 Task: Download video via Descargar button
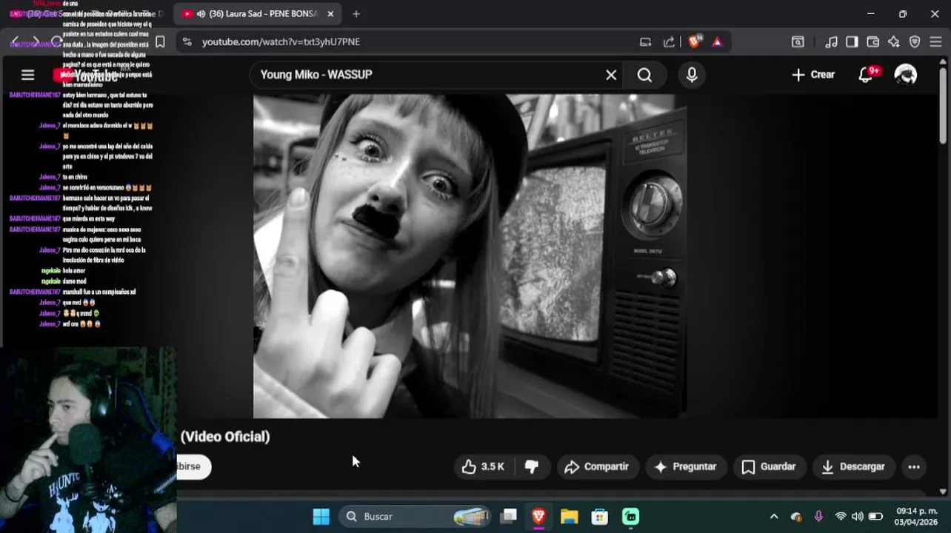pos(853,466)
